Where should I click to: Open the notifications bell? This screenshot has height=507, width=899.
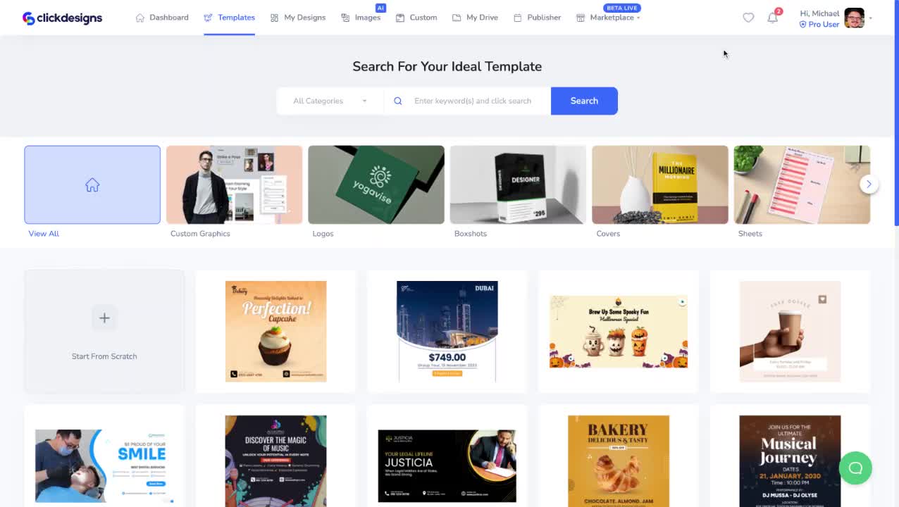coord(773,18)
